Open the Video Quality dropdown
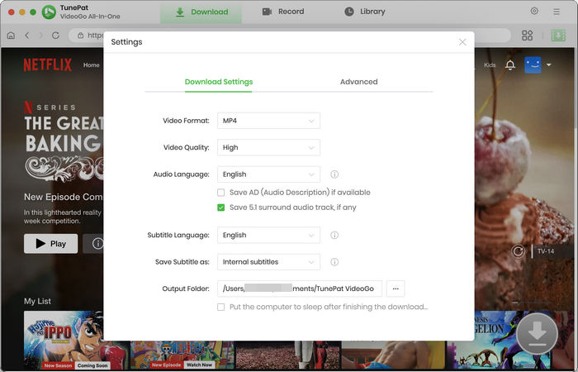 coord(268,148)
